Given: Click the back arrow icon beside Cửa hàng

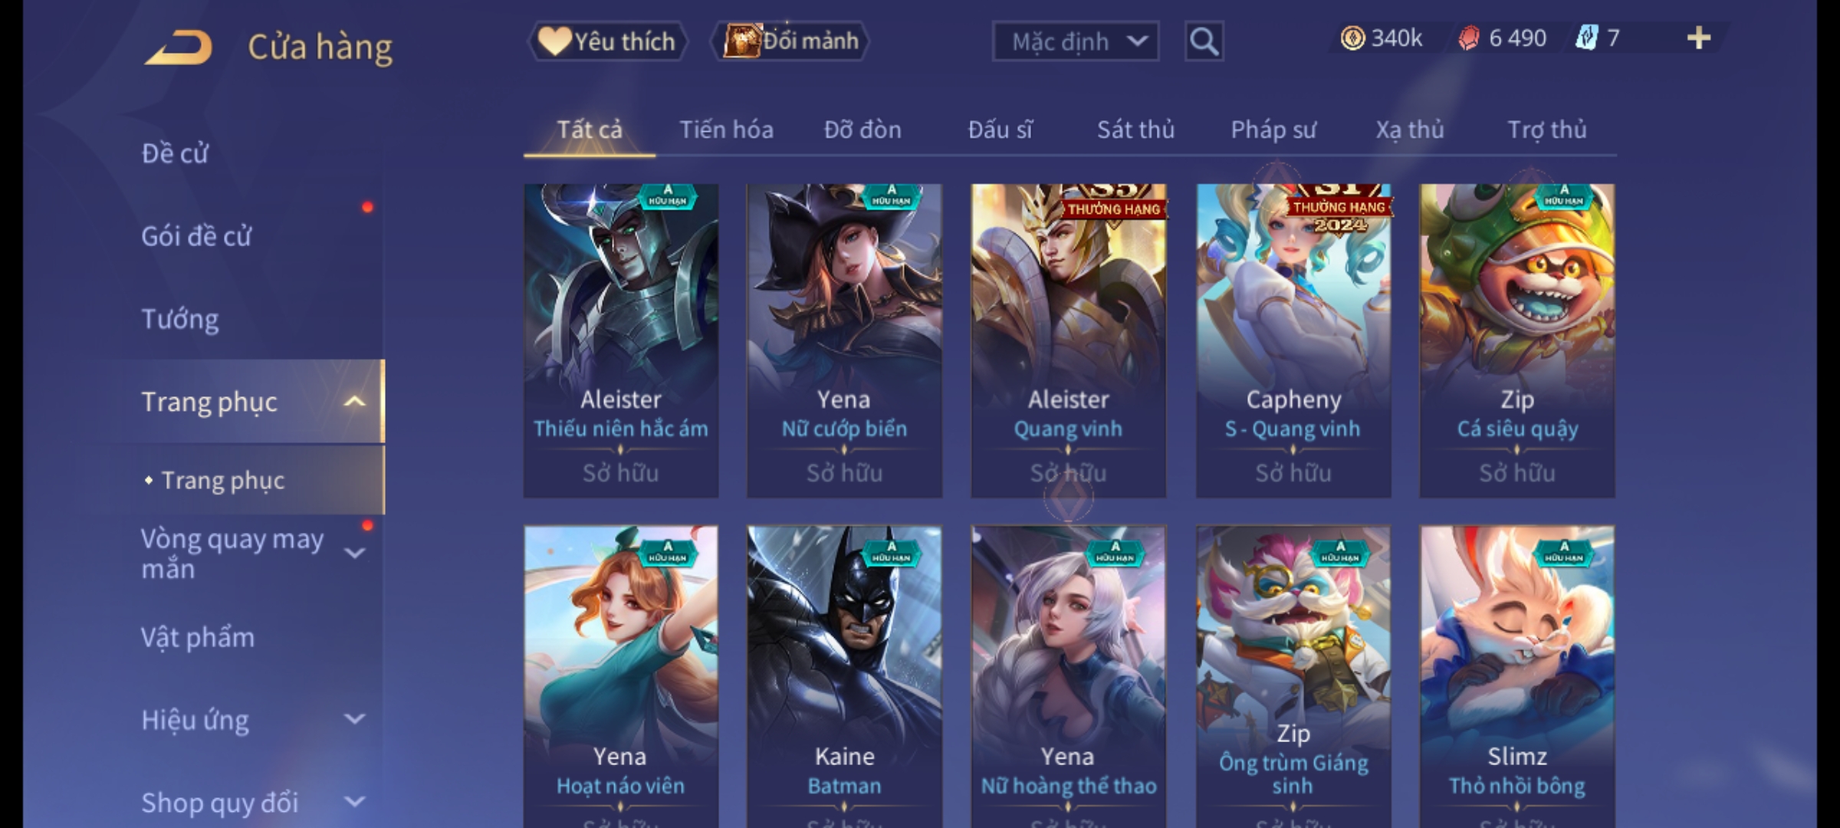Looking at the screenshot, I should [179, 48].
